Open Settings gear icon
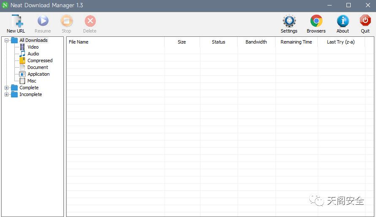376x217 pixels. 289,21
